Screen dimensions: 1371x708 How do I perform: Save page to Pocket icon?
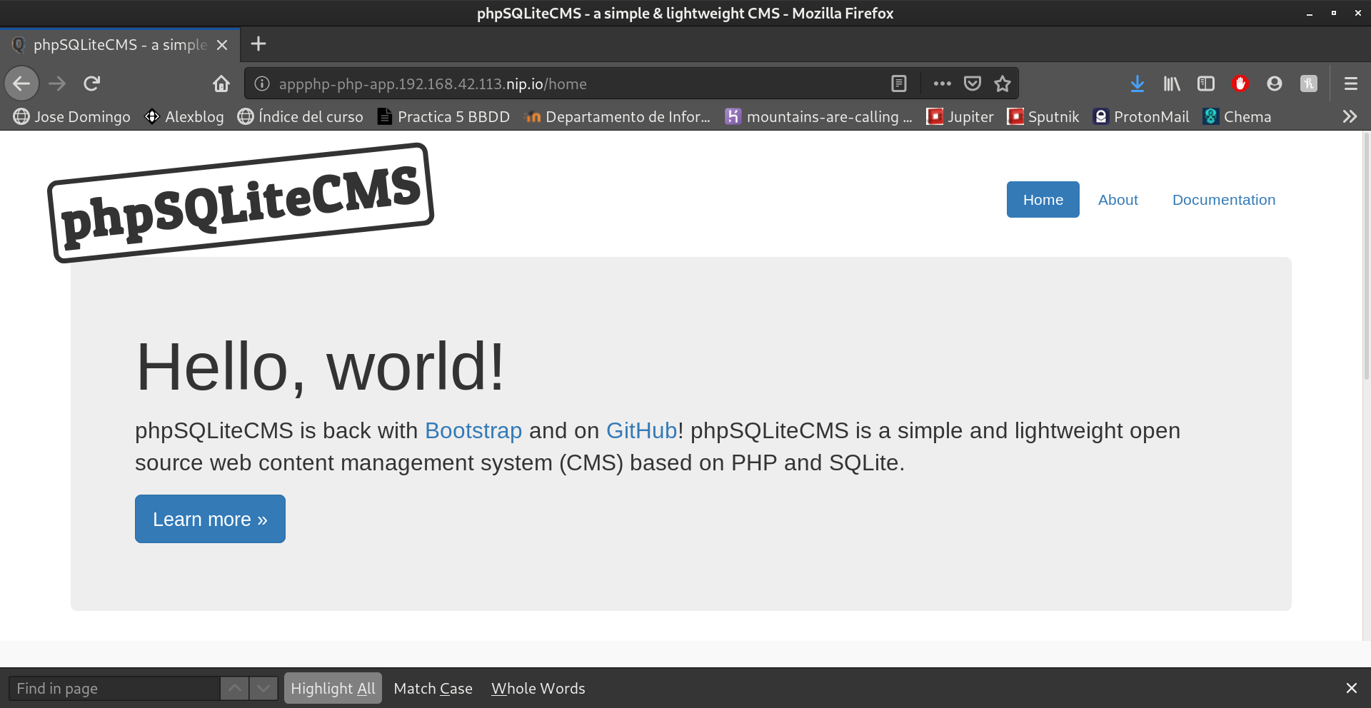pyautogui.click(x=973, y=84)
